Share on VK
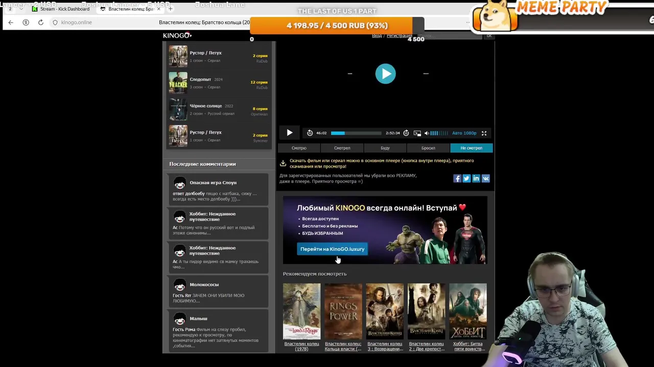654x367 pixels. [x=485, y=178]
